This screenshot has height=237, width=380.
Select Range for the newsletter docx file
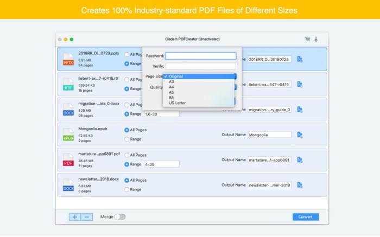(x=126, y=190)
